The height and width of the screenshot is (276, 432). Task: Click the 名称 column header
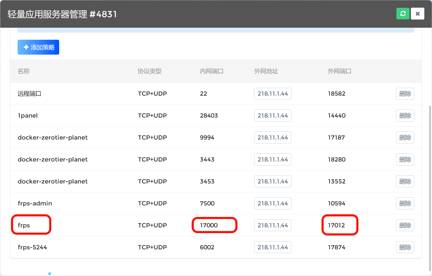(x=24, y=71)
